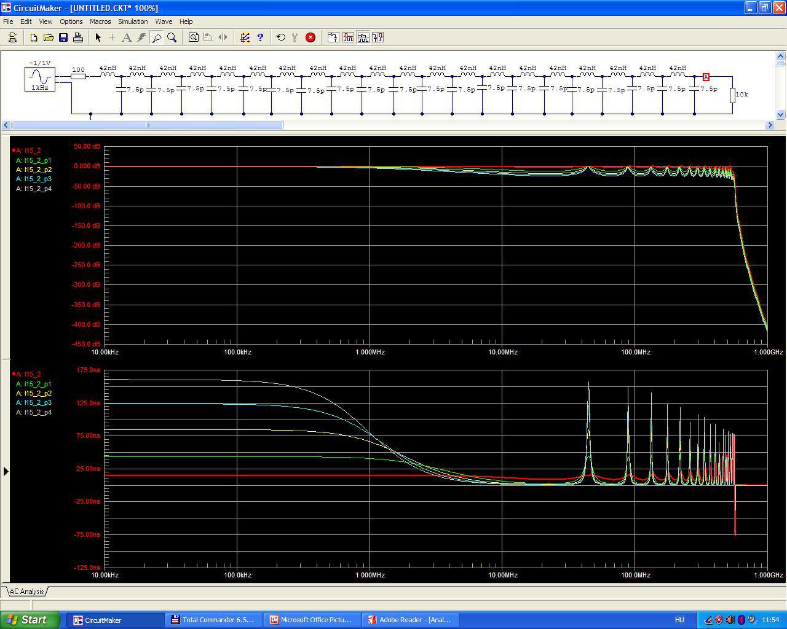Click the blue question mark Help icon
787x629 pixels.
(260, 37)
